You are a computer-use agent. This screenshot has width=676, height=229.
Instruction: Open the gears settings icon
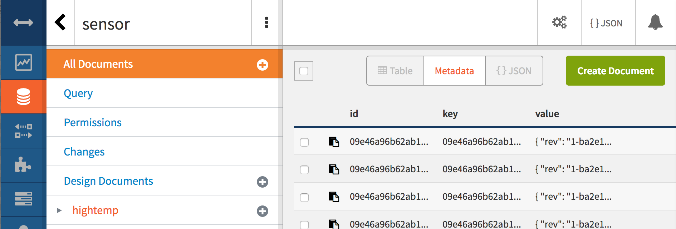pos(559,22)
